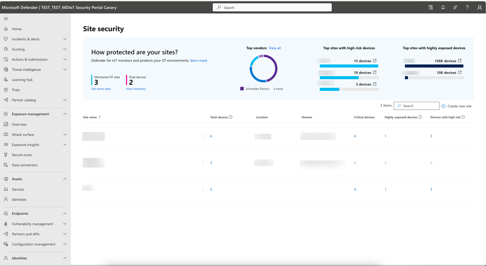The image size is (486, 266).
Task: Click the purple Schneider Electric legend swatch
Action: coord(242,89)
